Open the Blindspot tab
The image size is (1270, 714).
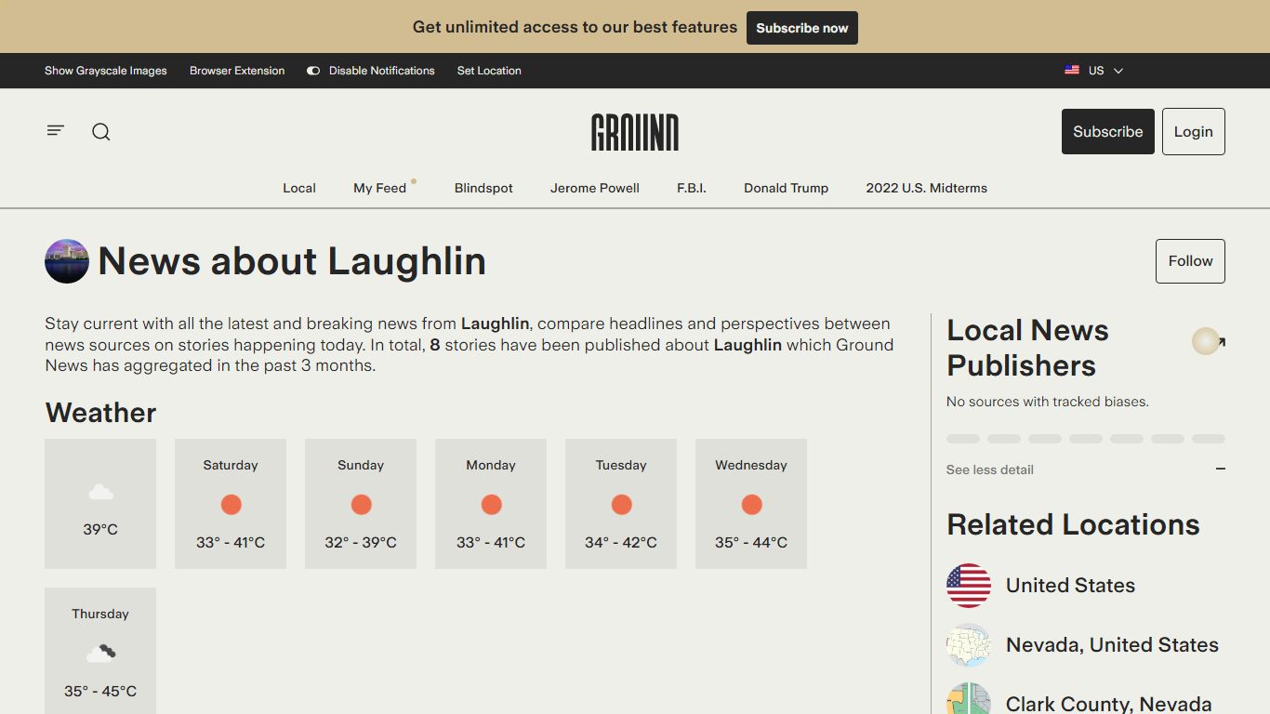pyautogui.click(x=483, y=188)
